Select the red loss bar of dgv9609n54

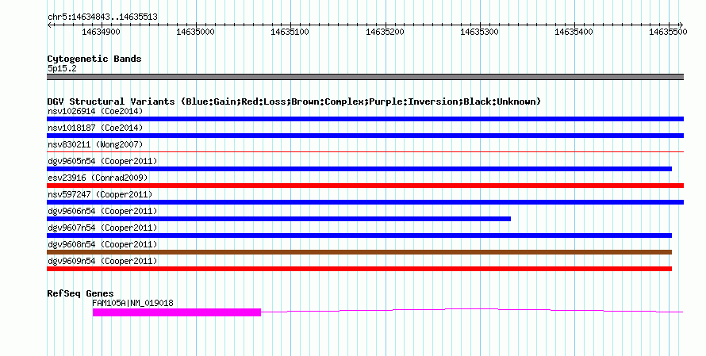tap(359, 269)
